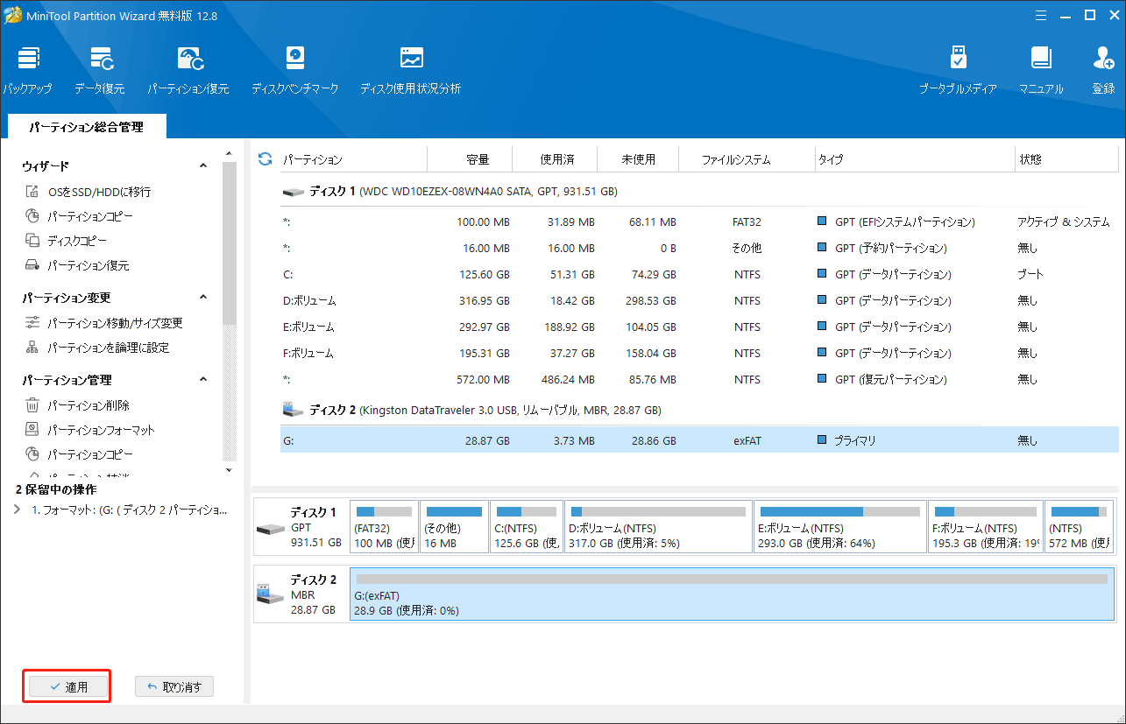The height and width of the screenshot is (724, 1126).
Task: Click 572 MB (NTFS) block in disk map
Action: pos(1079,527)
